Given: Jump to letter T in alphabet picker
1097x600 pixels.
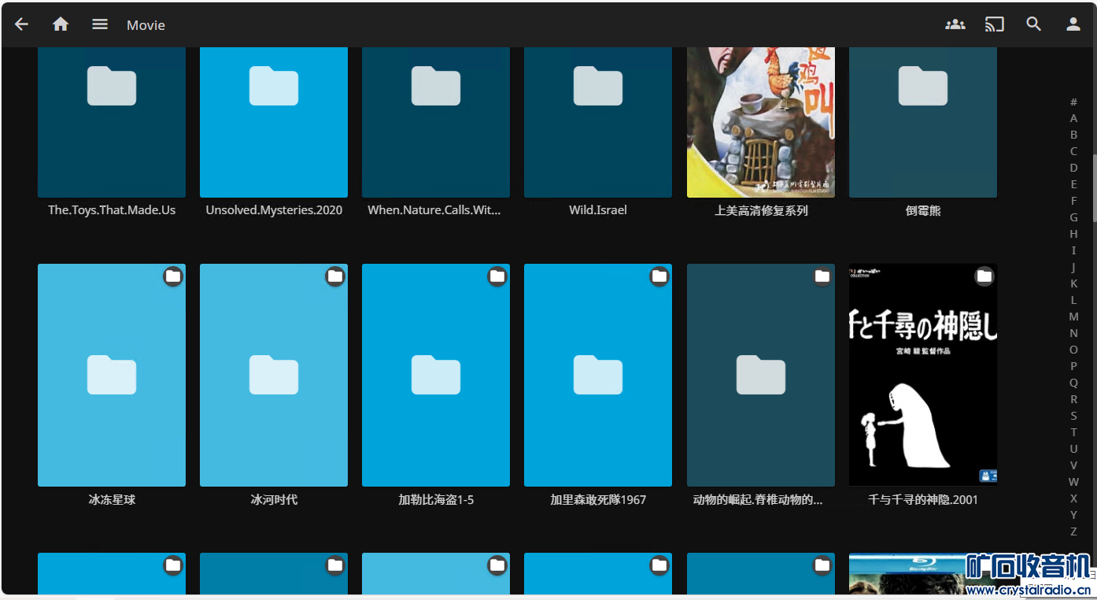Looking at the screenshot, I should (x=1073, y=432).
